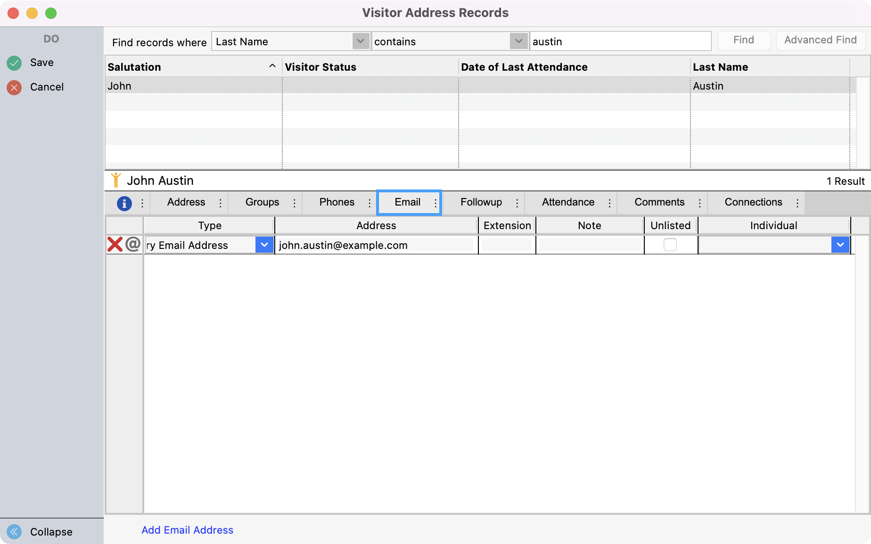
Task: Click the Cancel icon in the DO panel
Action: tap(14, 87)
